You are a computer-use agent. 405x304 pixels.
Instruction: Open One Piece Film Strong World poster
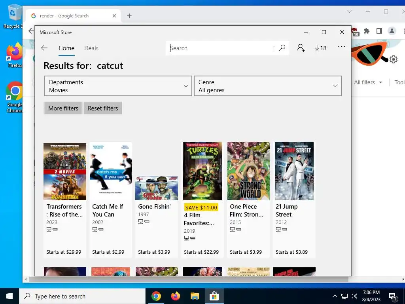[248, 171]
